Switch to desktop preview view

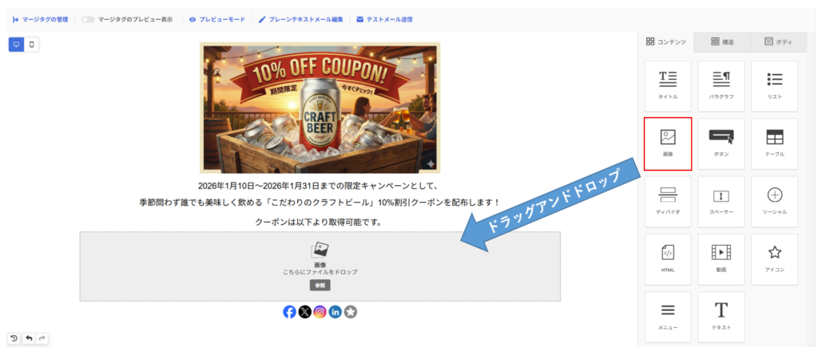(16, 45)
